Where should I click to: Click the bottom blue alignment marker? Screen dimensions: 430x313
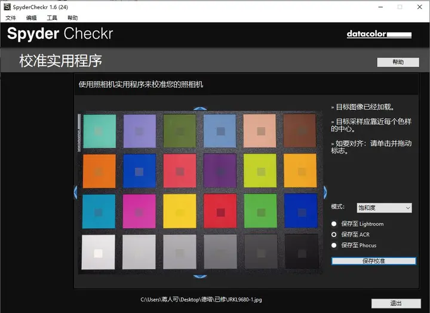click(200, 277)
